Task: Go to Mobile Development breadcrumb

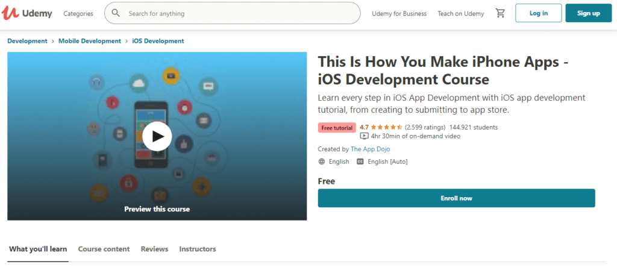Action: pos(90,41)
